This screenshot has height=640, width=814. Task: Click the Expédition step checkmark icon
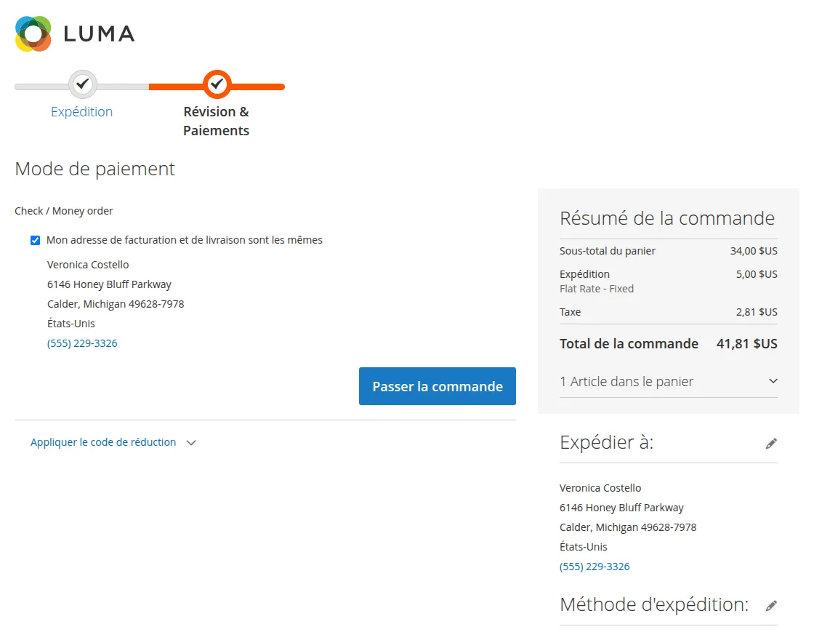click(x=81, y=84)
